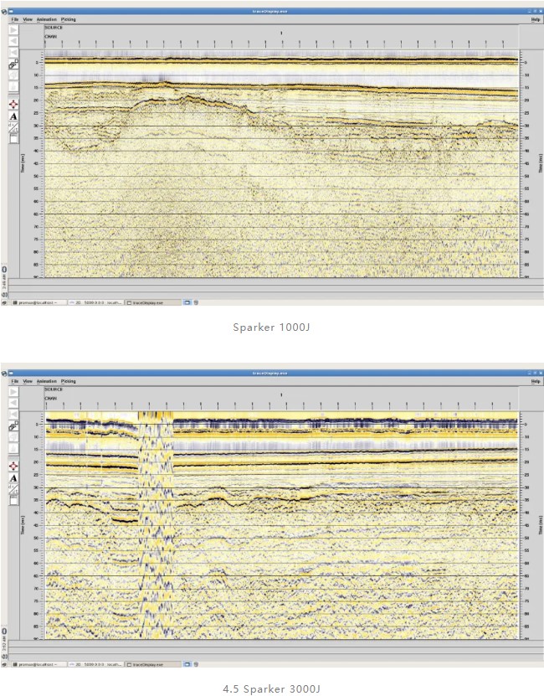
Task: Select the 'A' annotation tool in bottom window
Action: pos(13,478)
